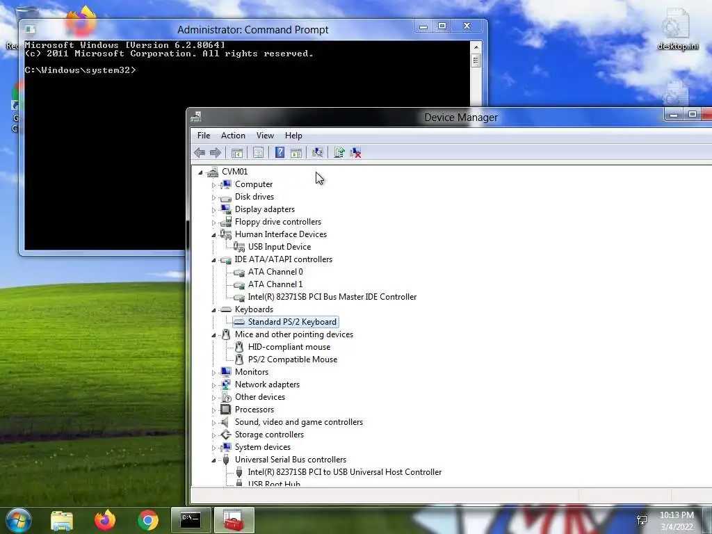Click the blue Help question mark icon
This screenshot has width=712, height=534.
280,152
